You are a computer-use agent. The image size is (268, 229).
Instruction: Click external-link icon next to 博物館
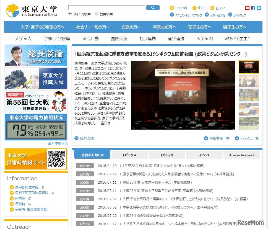coord(30,204)
